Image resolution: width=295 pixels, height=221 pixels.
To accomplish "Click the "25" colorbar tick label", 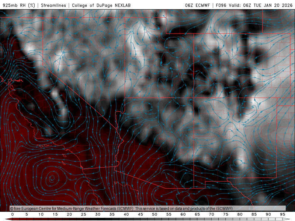I will click(84, 214).
